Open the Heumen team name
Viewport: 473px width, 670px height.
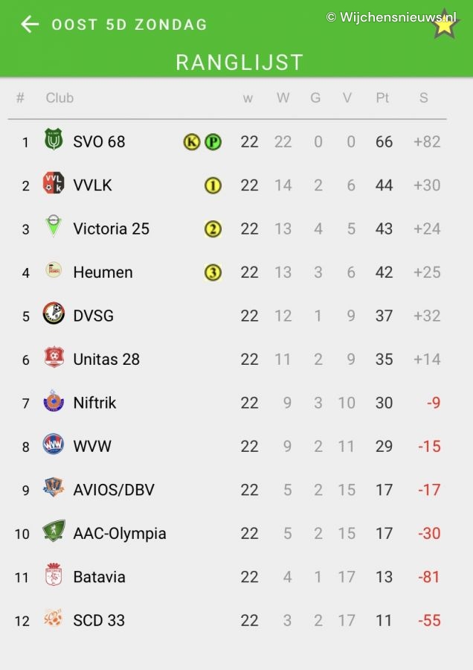(x=103, y=272)
